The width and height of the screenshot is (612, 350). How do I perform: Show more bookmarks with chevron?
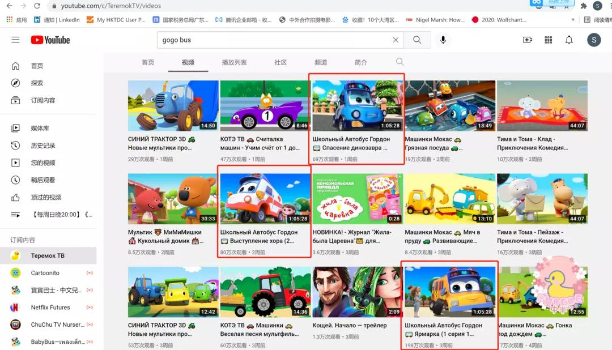pyautogui.click(x=572, y=19)
